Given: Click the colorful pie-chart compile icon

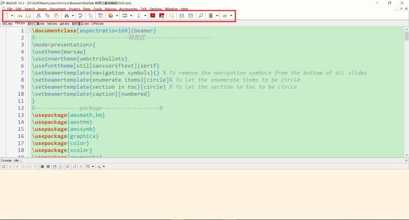Looking at the screenshot, I should click(111, 16).
